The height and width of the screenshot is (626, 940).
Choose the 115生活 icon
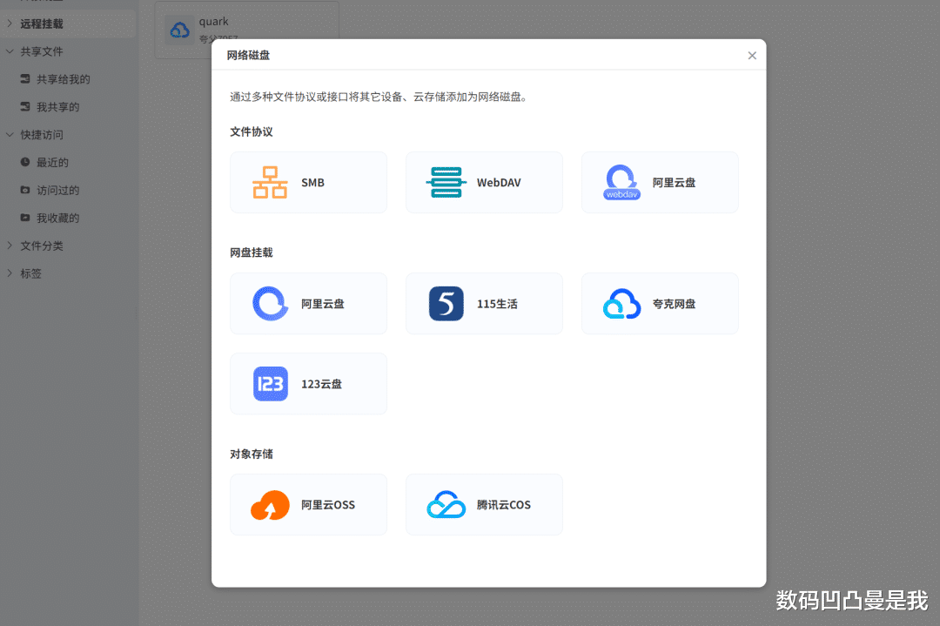(x=446, y=303)
